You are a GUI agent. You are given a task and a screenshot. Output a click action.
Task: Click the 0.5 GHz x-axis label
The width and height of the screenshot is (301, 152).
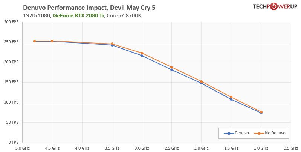290,148
